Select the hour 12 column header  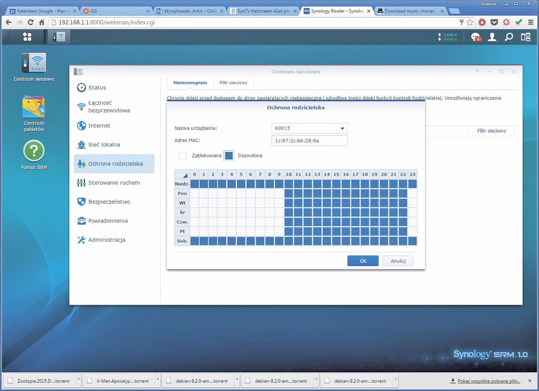click(308, 174)
